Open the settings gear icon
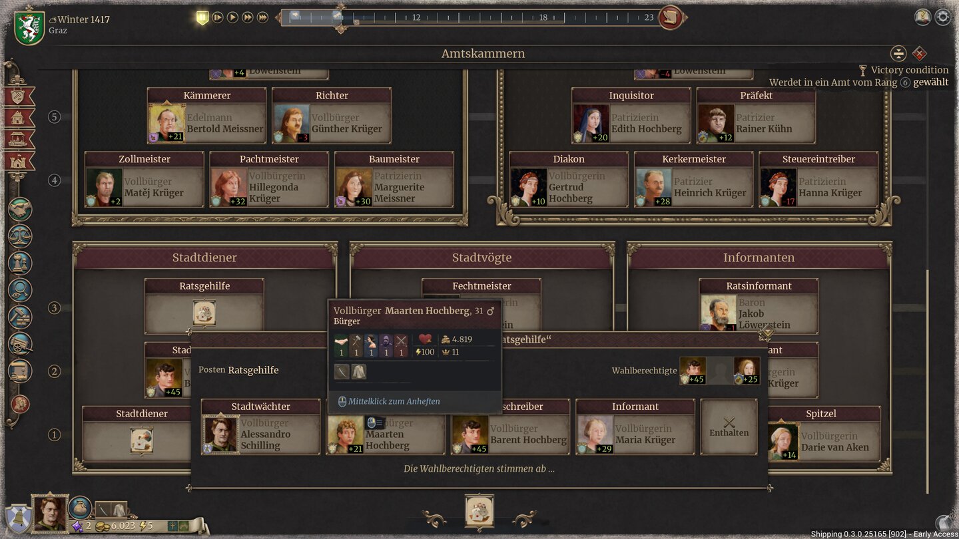959x539 pixels. click(943, 17)
